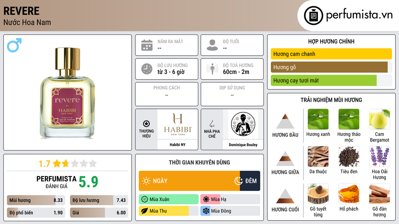
Task: Click the Hương cam chanh accord bar
Action: click(331, 54)
